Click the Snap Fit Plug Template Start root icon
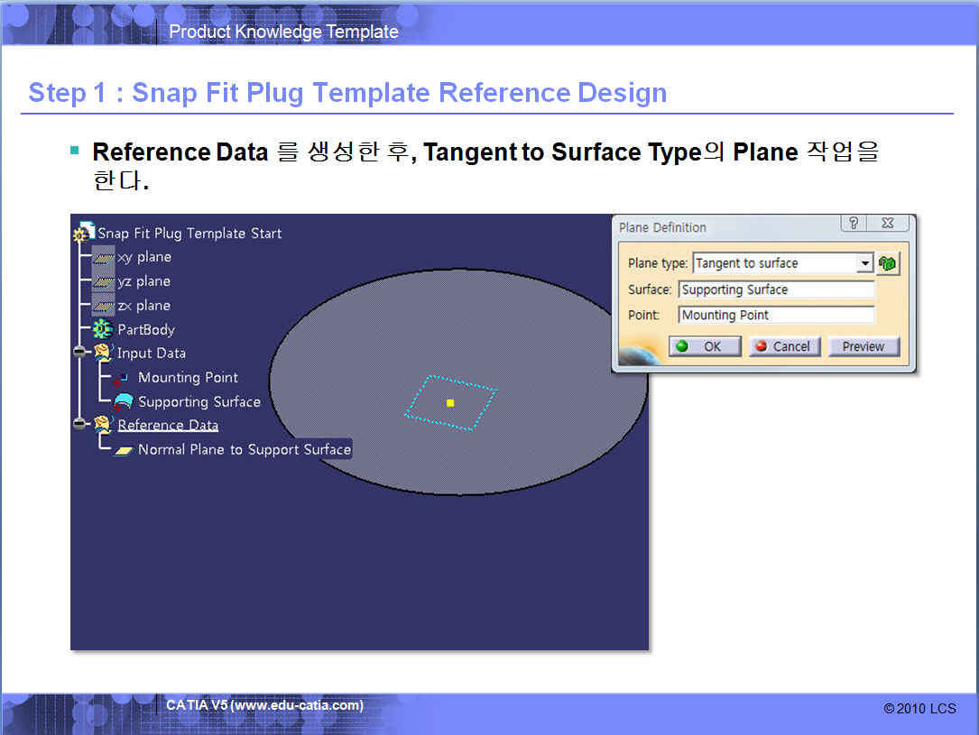979x735 pixels. tap(84, 233)
